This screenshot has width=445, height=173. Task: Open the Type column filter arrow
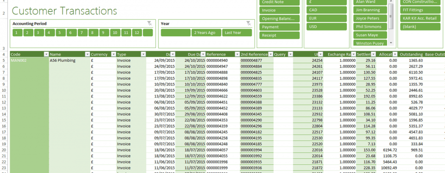pos(143,54)
